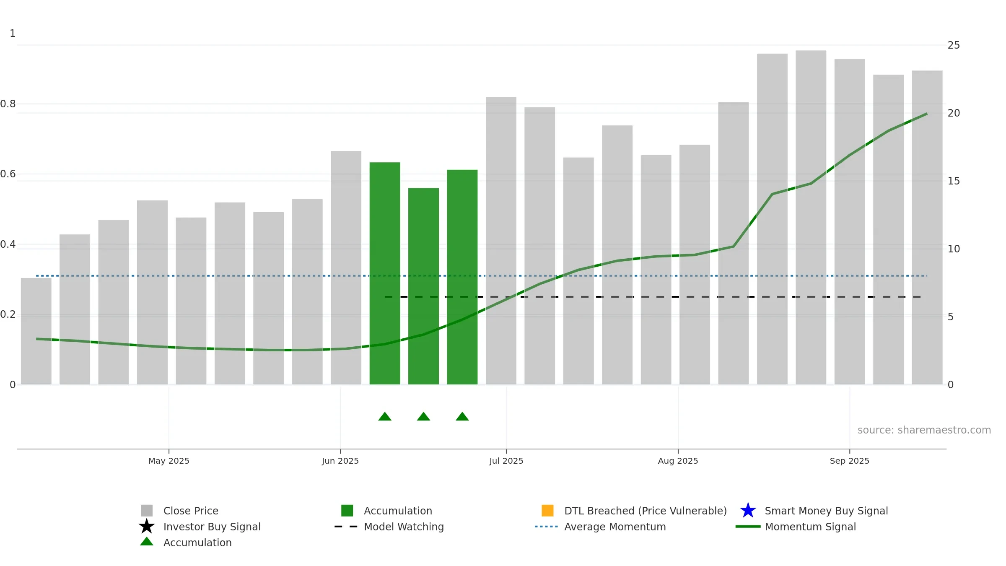Screen dimensions: 1006x566
Task: Click the gray Close Price color swatch
Action: (147, 511)
